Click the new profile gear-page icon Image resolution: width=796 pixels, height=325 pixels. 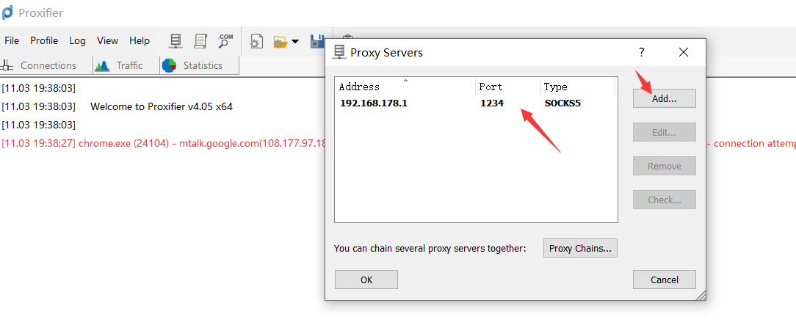pos(256,42)
